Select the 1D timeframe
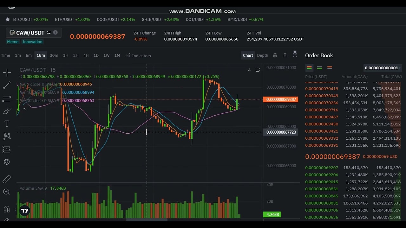Screen dimensions: 406x228 click(x=96, y=55)
